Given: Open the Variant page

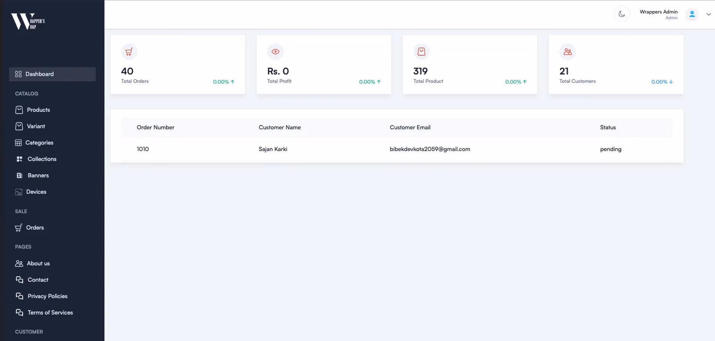Looking at the screenshot, I should coord(36,126).
